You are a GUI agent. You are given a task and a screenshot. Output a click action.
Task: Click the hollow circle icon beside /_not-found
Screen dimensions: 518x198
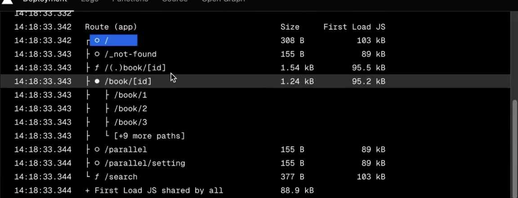97,54
